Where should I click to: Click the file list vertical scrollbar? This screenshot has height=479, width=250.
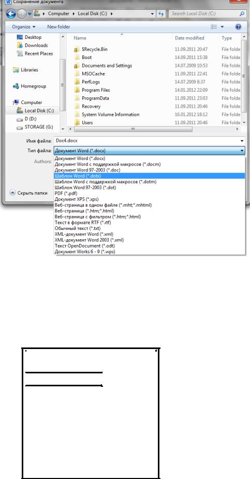[244, 76]
